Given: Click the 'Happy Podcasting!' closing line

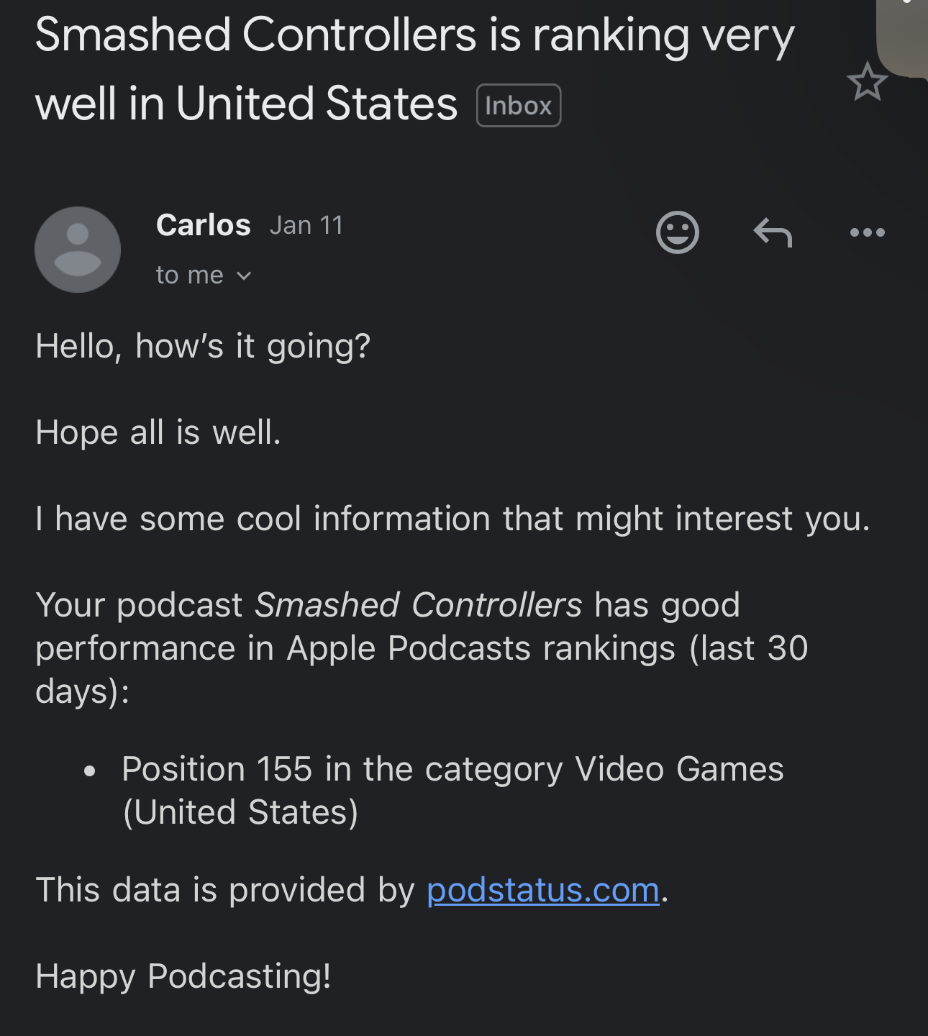Looking at the screenshot, I should click(183, 976).
